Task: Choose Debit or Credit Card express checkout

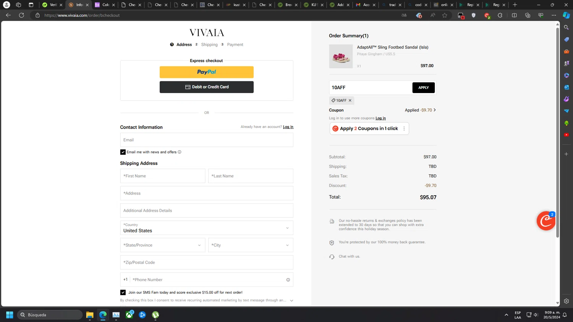Action: [206, 87]
